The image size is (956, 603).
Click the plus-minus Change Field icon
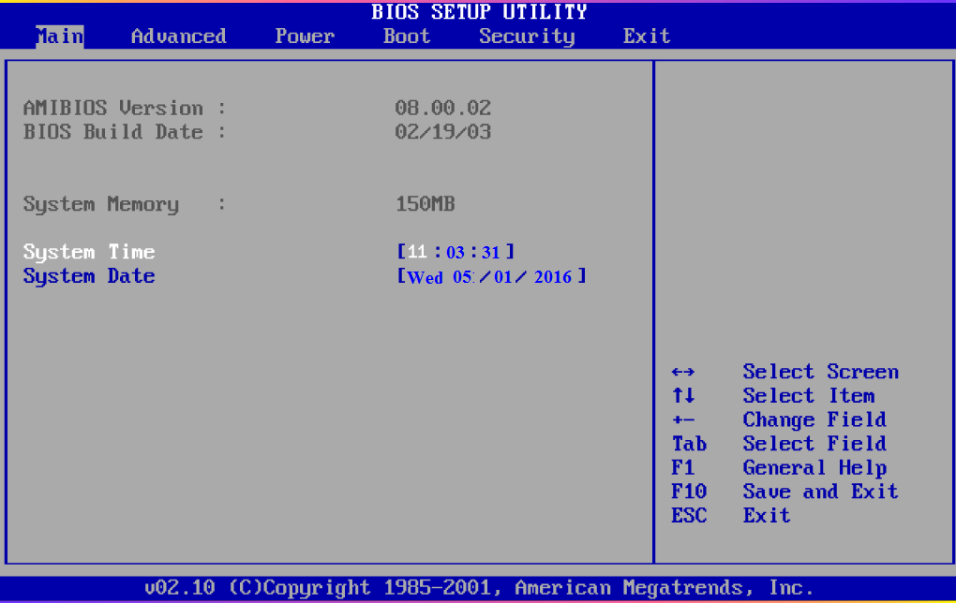[x=683, y=420]
